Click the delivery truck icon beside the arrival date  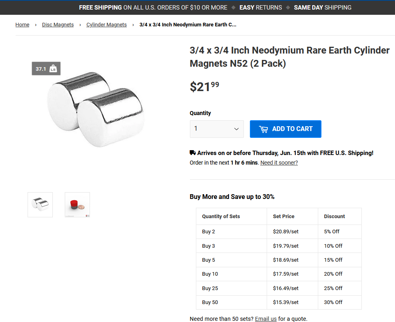coord(193,153)
